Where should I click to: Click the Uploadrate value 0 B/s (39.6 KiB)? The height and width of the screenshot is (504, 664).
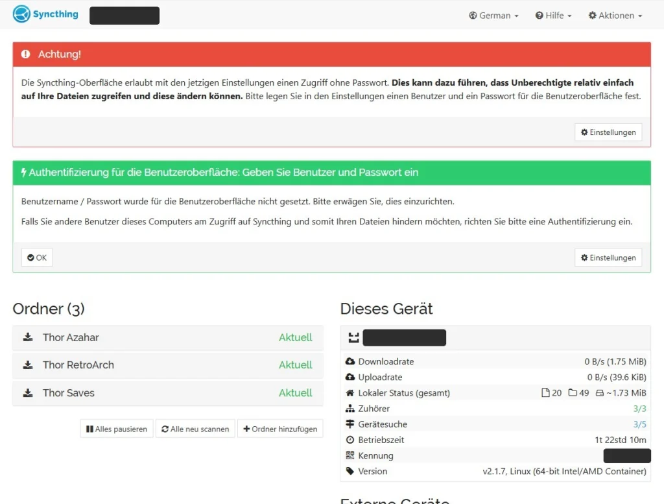pos(617,378)
